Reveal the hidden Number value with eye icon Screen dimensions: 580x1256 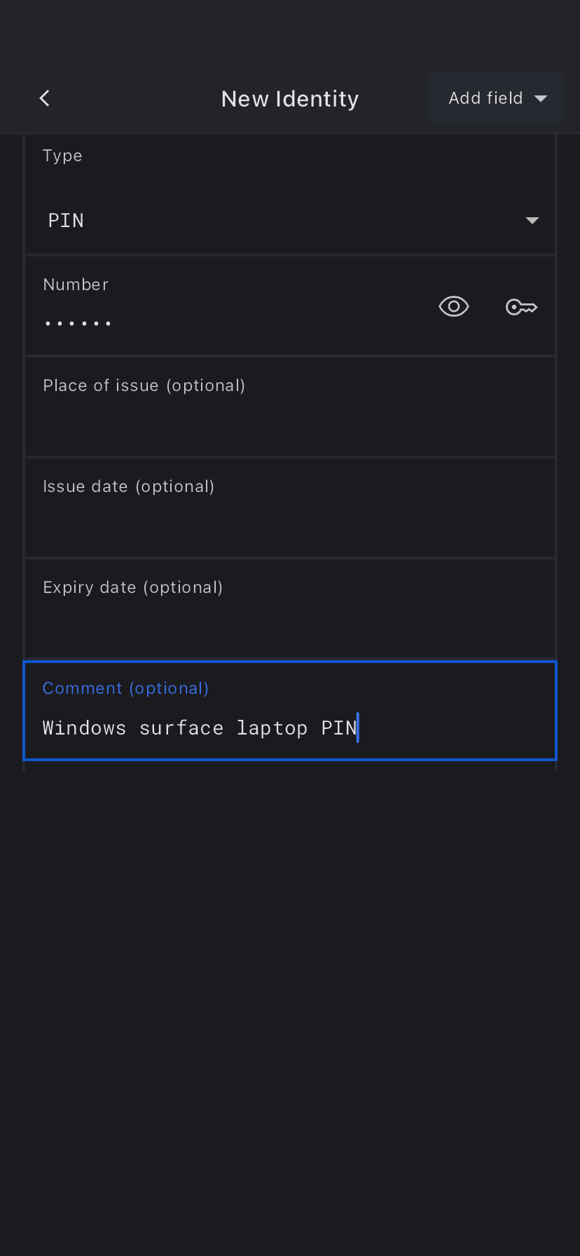click(x=453, y=306)
